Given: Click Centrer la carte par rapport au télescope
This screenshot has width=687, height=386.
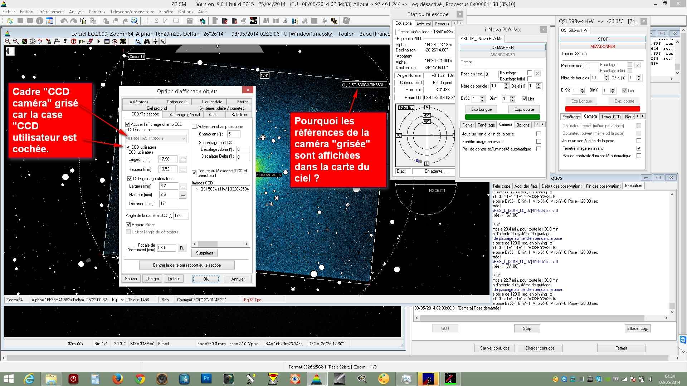Looking at the screenshot, I should click(x=186, y=265).
